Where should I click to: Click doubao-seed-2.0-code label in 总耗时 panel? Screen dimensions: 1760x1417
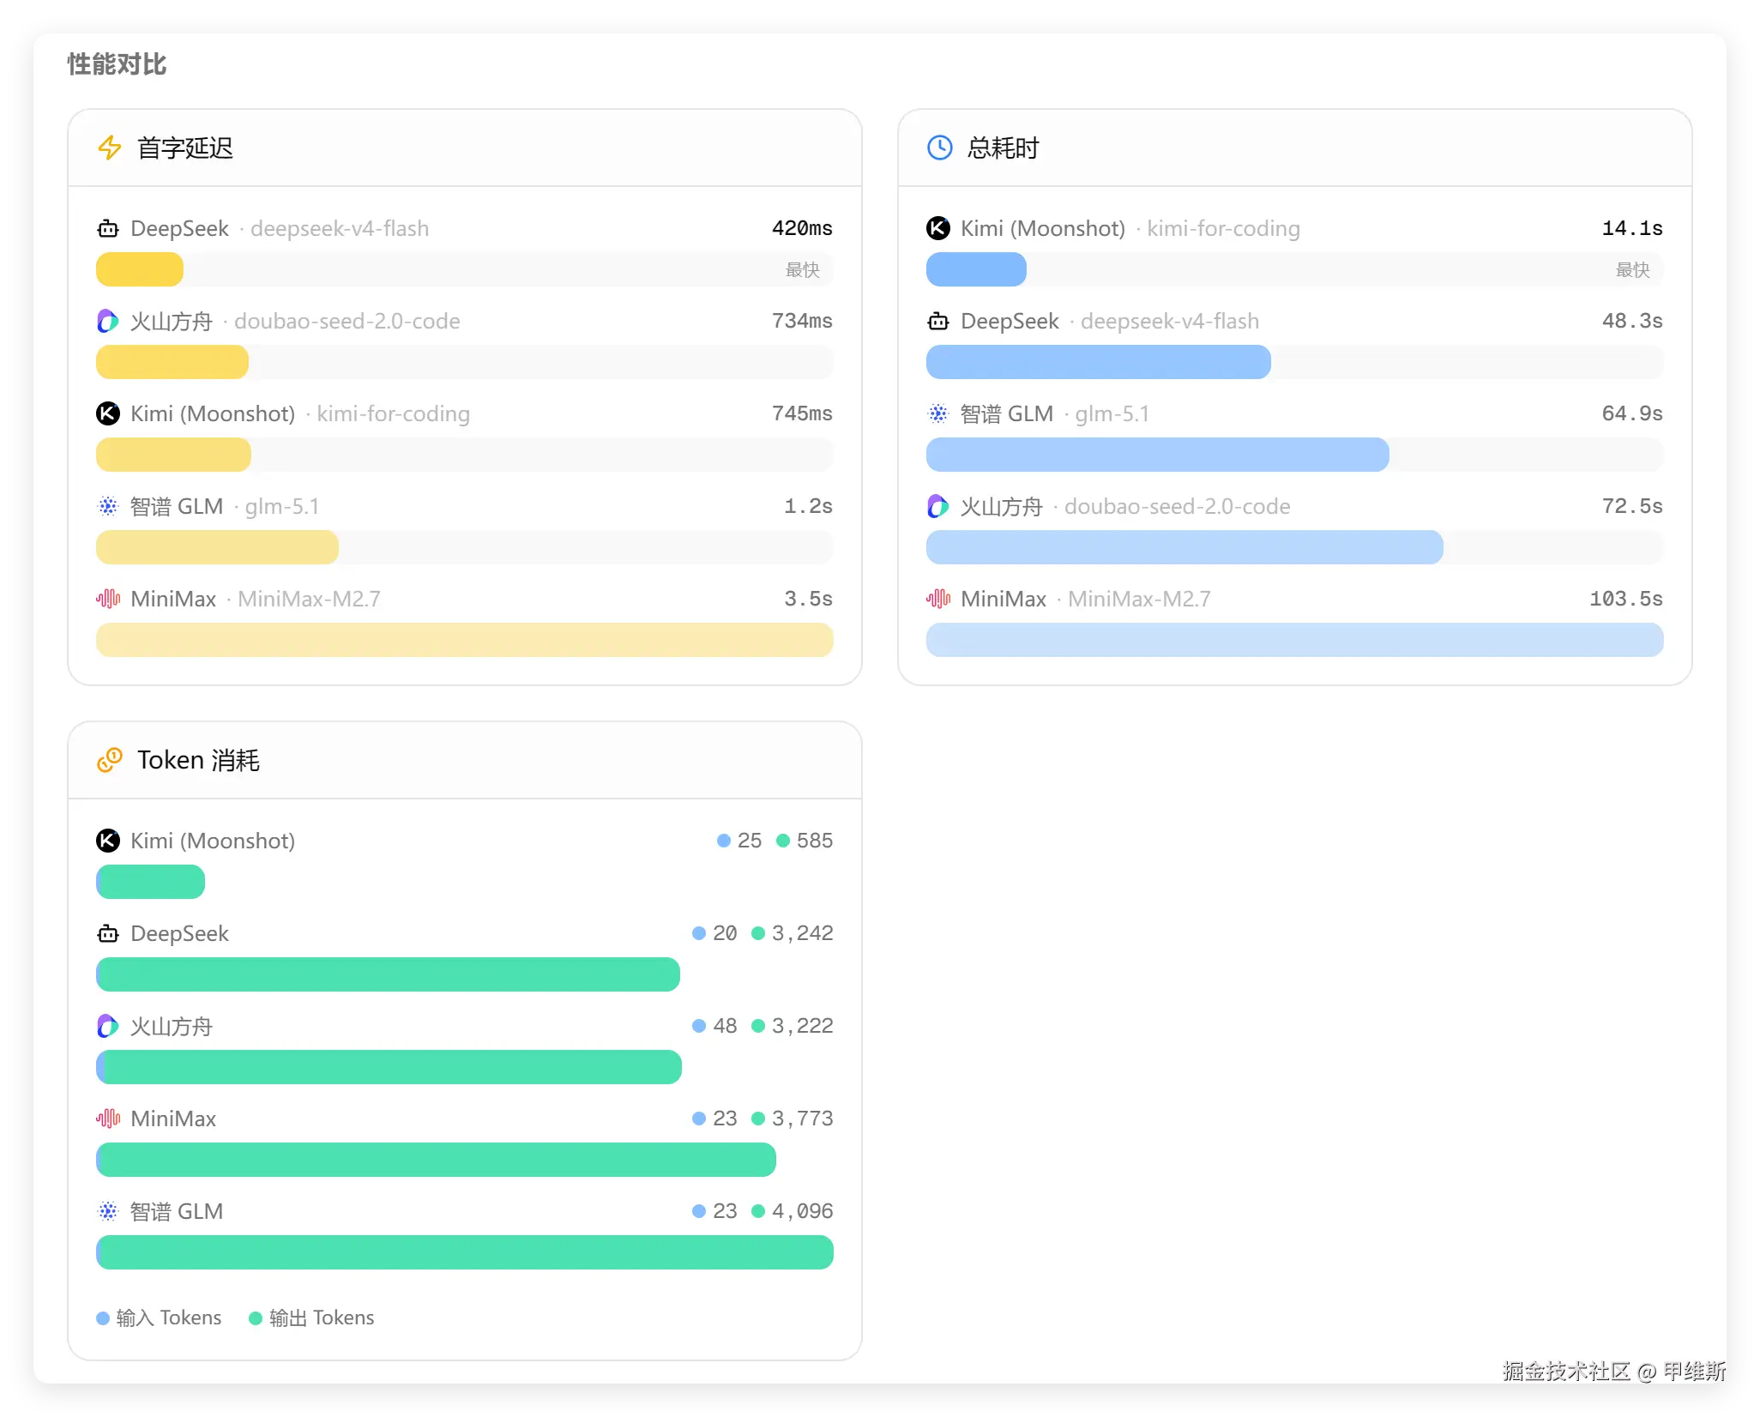[1177, 506]
